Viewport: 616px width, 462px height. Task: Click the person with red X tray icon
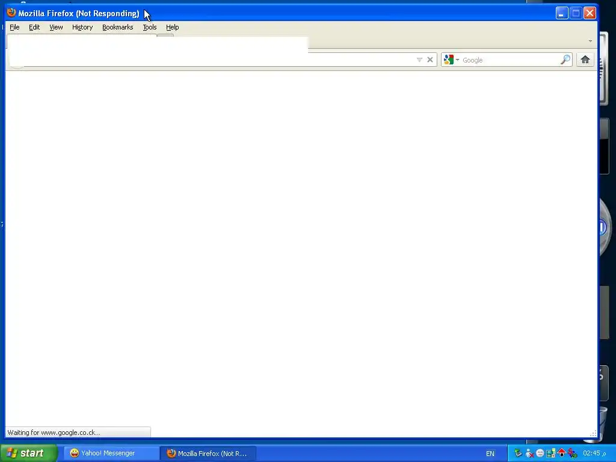(x=529, y=454)
